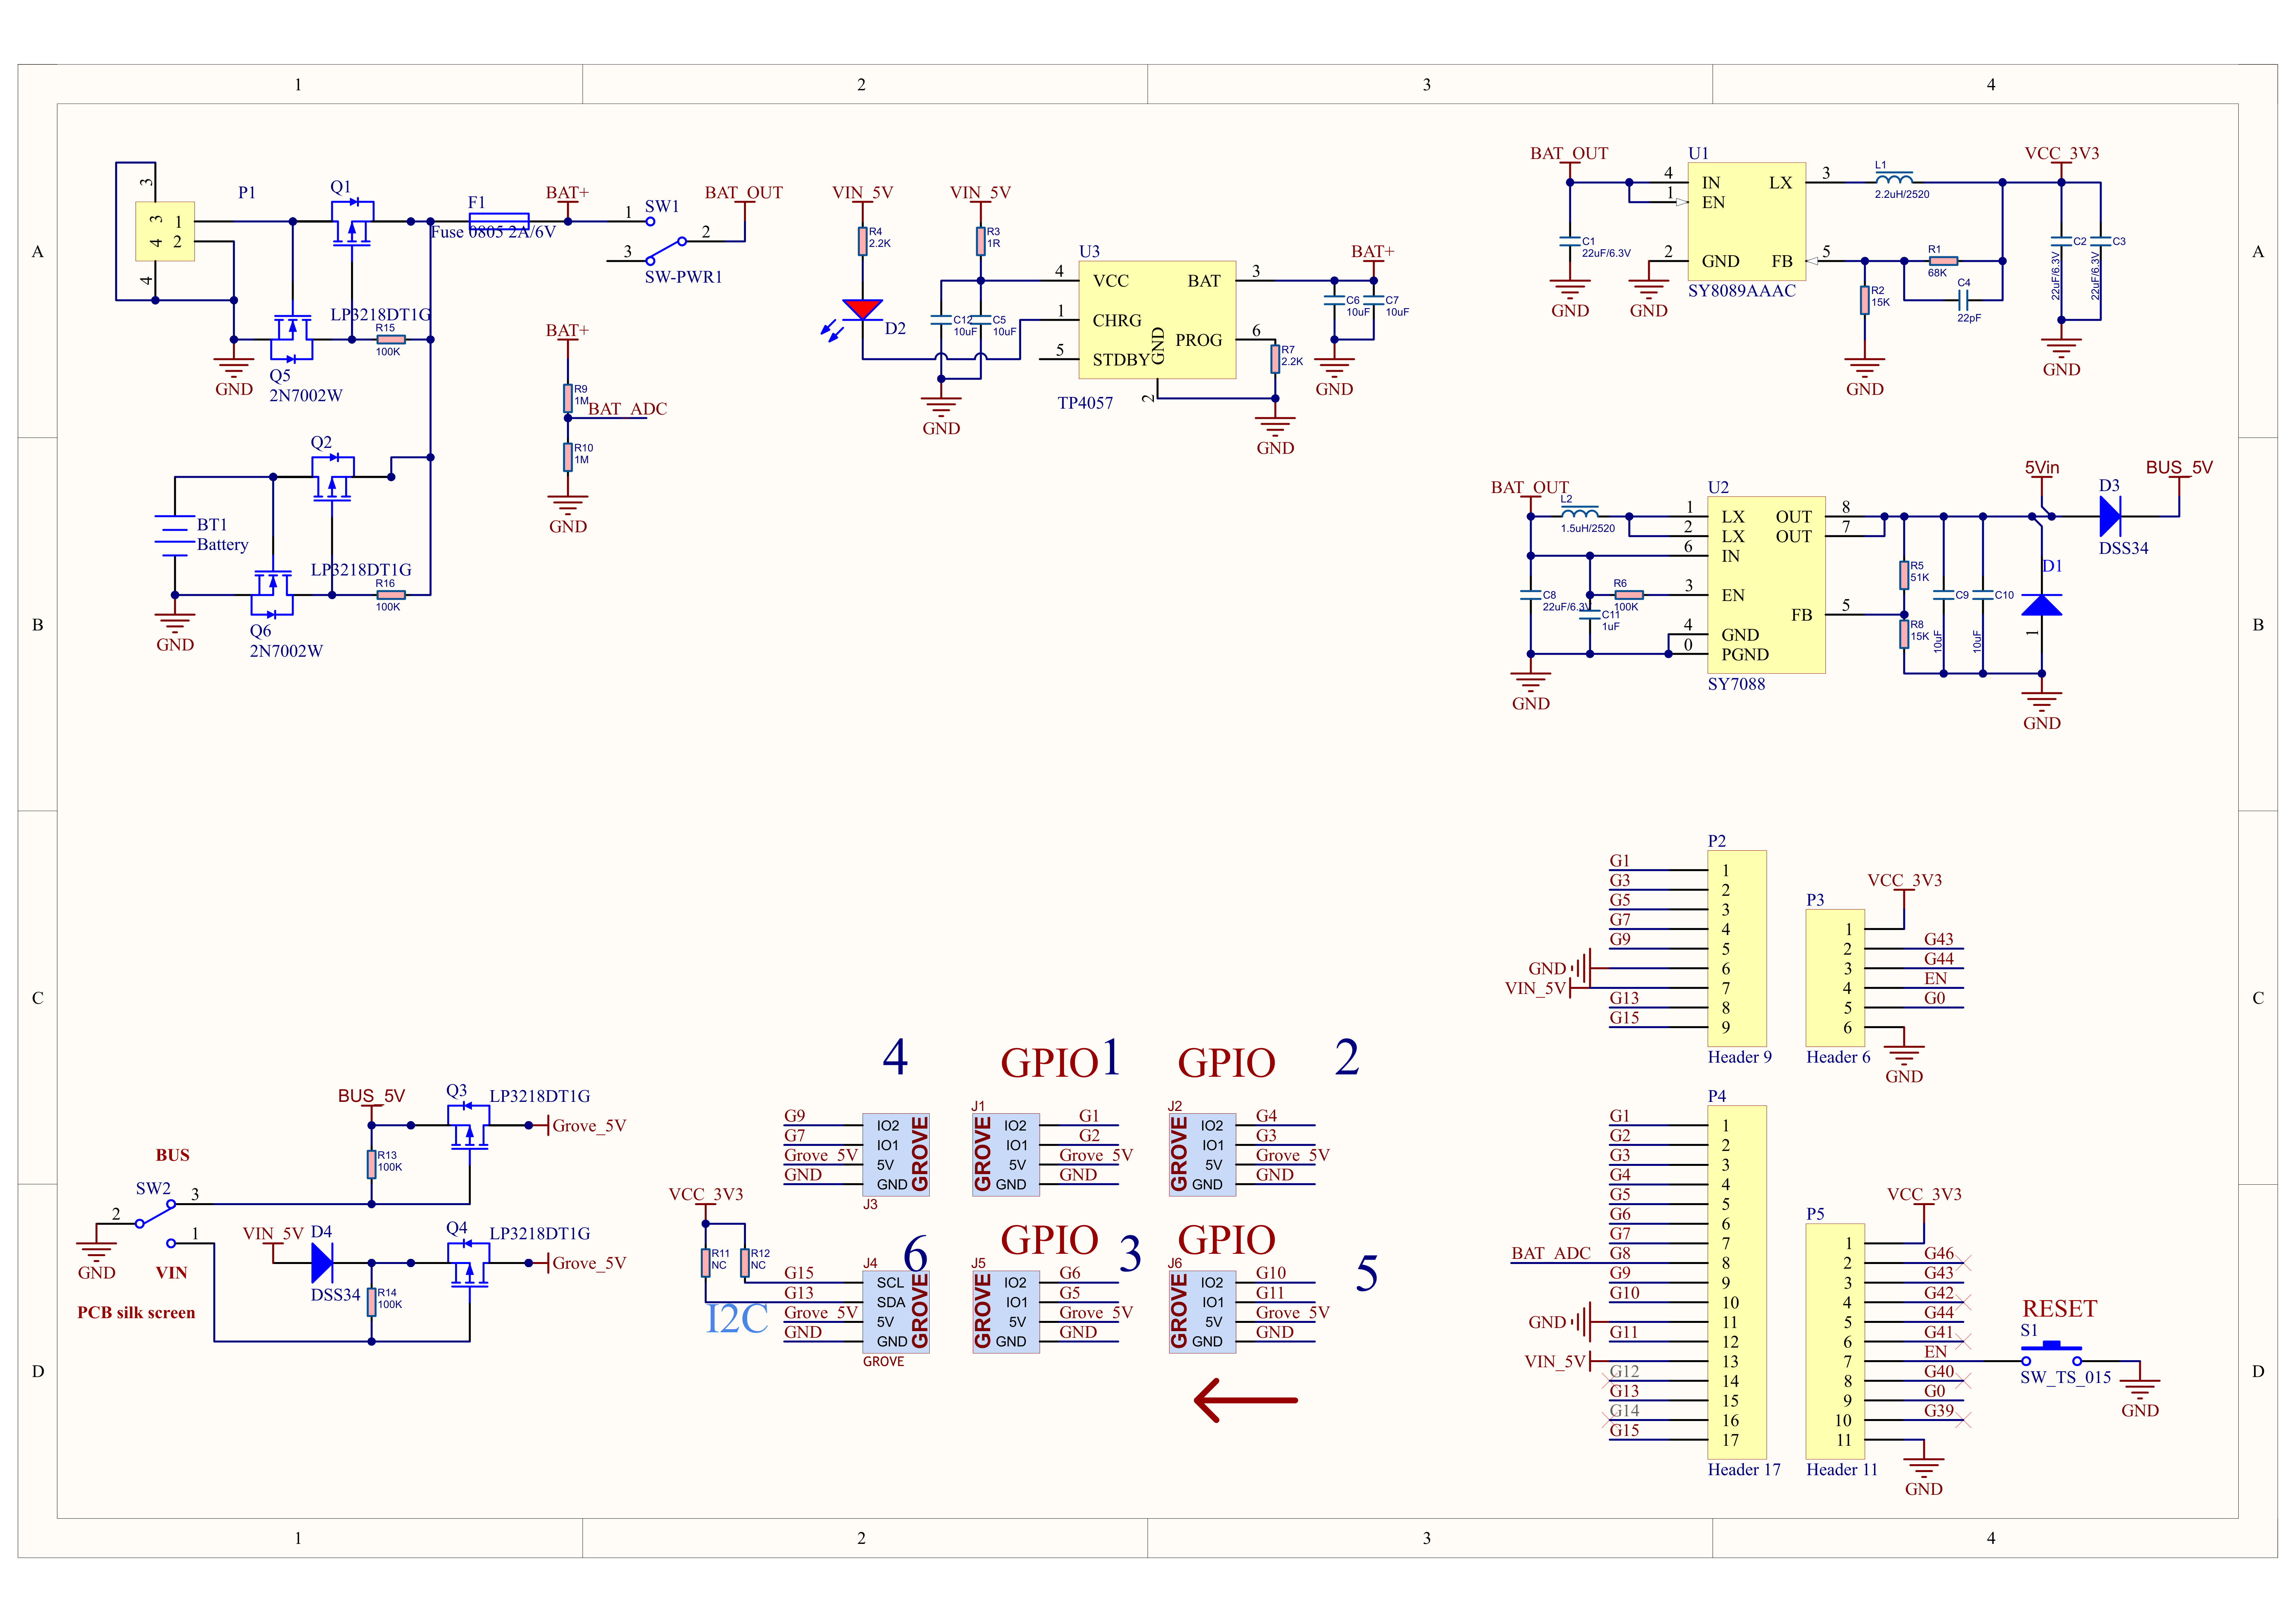Screen dimensions: 2296x1622
Task: Select the R5 51K resistor
Action: tap(1904, 575)
